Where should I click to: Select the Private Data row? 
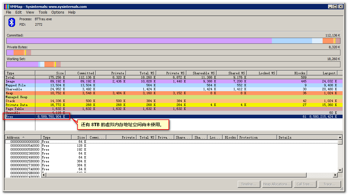pos(174,105)
